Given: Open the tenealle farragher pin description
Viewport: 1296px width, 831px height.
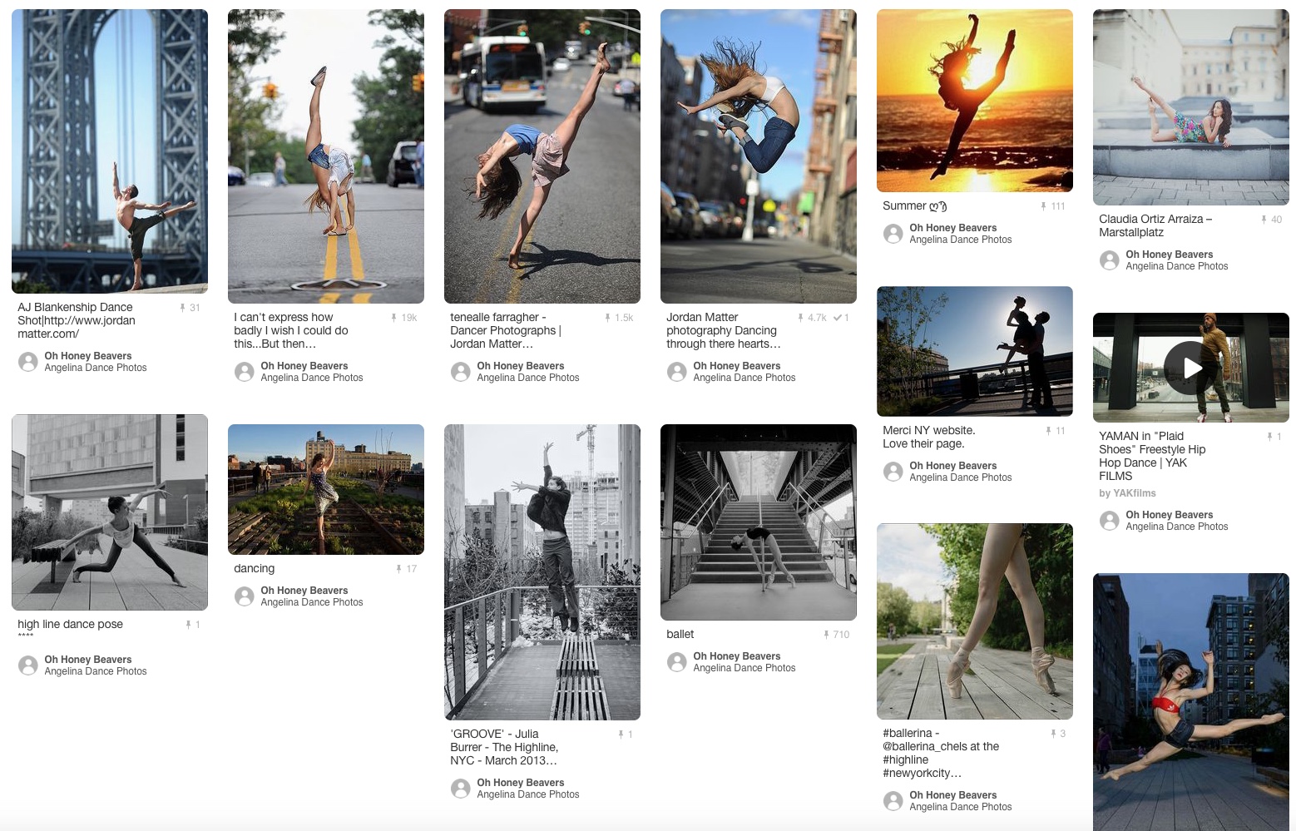Looking at the screenshot, I should pyautogui.click(x=506, y=330).
